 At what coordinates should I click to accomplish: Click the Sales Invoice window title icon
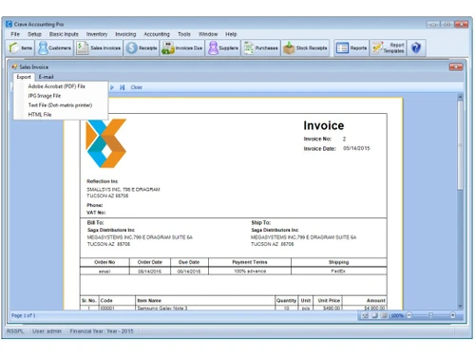point(14,66)
